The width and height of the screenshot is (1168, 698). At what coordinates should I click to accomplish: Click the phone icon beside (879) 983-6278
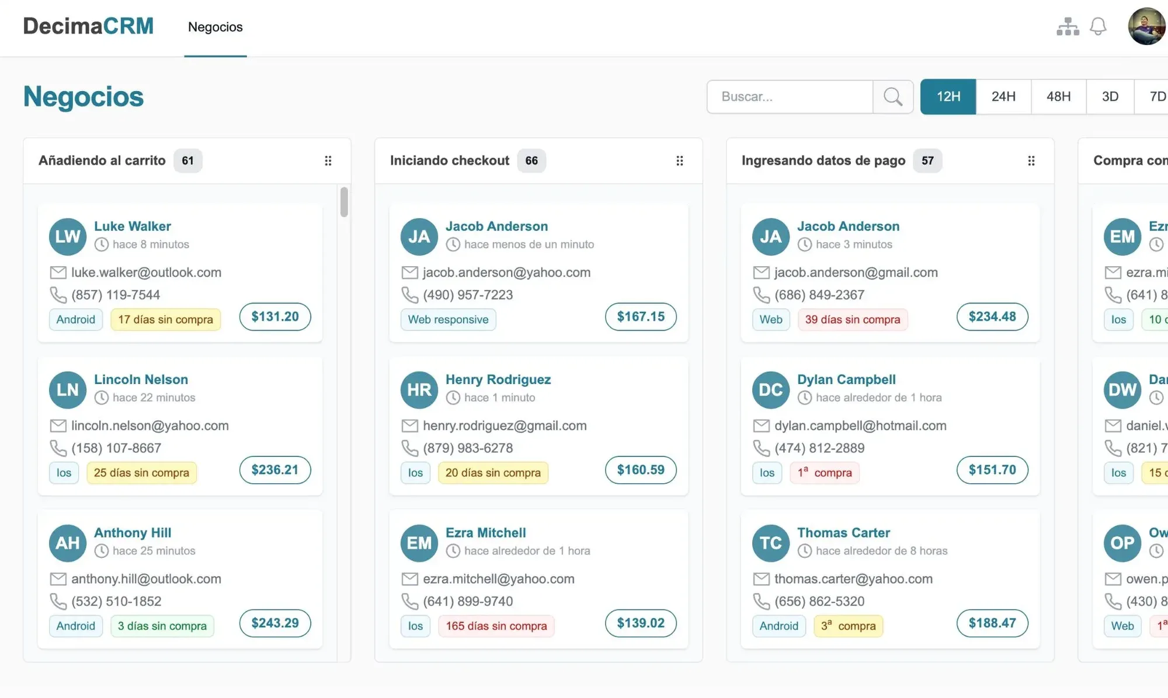tap(409, 448)
